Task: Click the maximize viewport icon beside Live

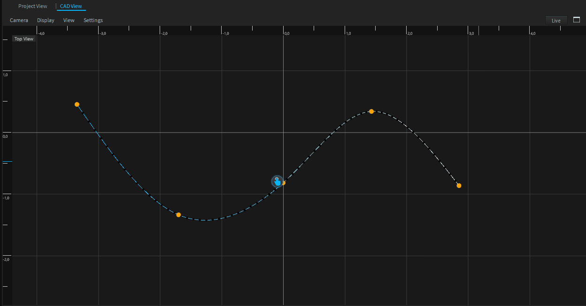Action: (x=577, y=20)
